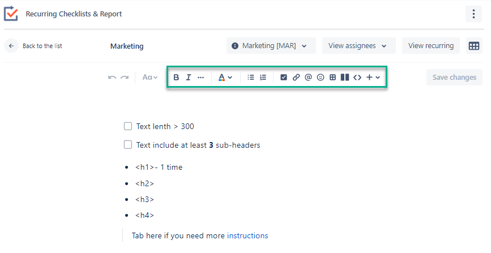Insert a numbered list

(263, 78)
